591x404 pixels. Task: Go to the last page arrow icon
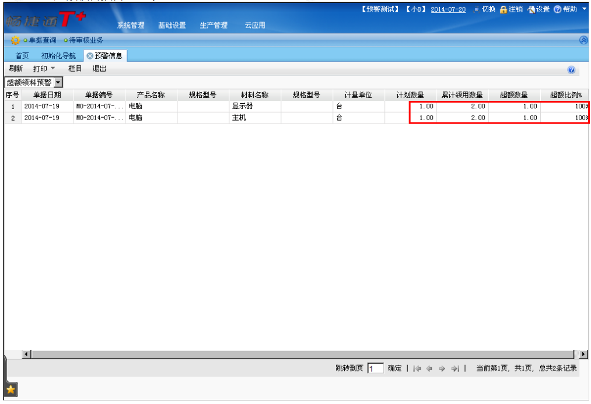[x=455, y=368]
